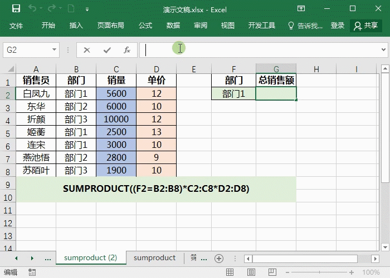
Task: Switch to the sumproduct sheet tab
Action: pos(154,258)
